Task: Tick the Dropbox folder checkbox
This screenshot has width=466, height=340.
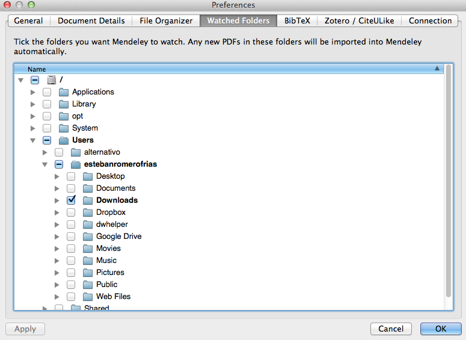Action: point(71,212)
